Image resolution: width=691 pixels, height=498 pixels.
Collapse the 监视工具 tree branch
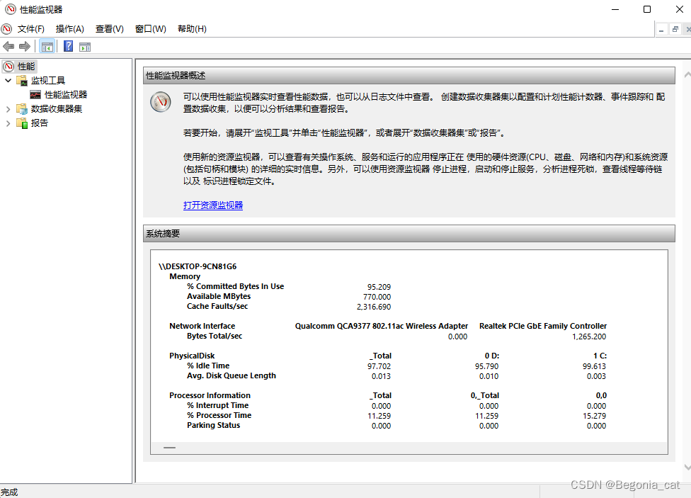7,79
